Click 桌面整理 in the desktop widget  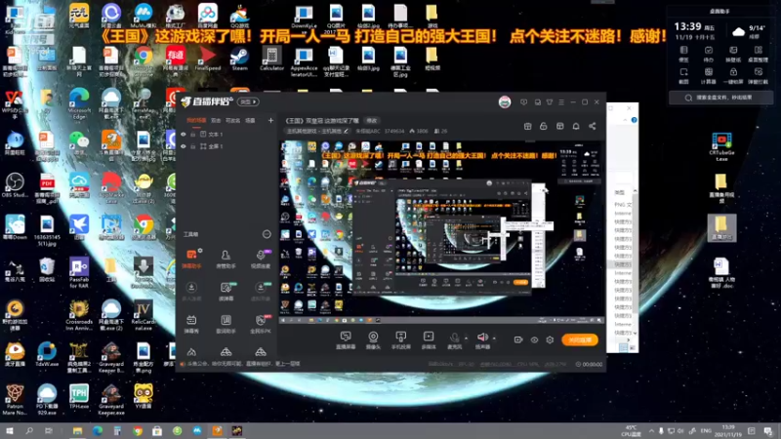759,54
